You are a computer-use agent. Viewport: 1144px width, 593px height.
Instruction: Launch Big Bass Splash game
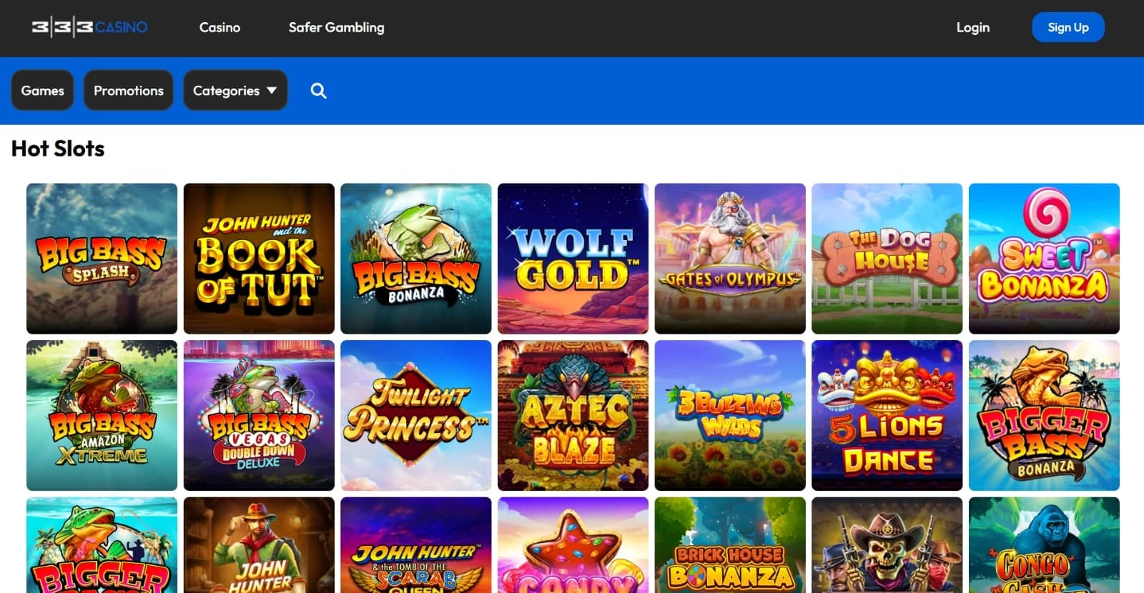point(102,259)
